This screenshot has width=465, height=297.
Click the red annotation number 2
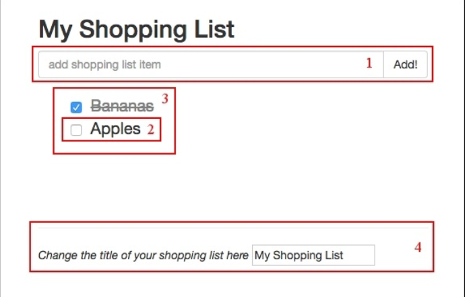coord(151,130)
